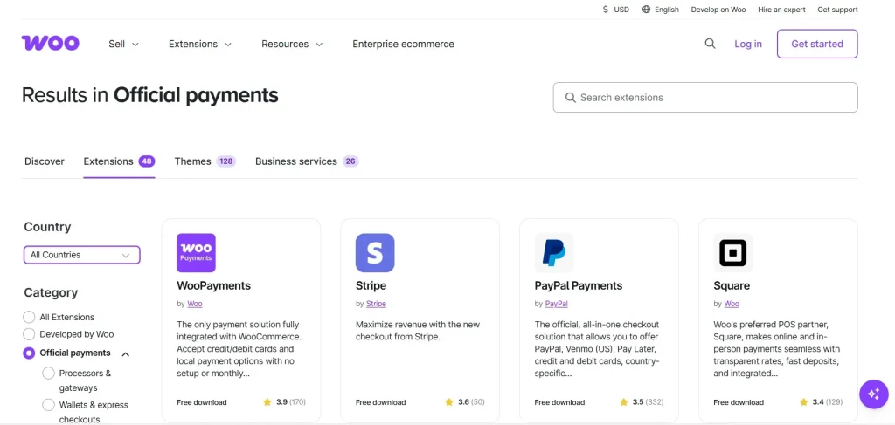Click the dollar sign currency icon

tap(605, 10)
